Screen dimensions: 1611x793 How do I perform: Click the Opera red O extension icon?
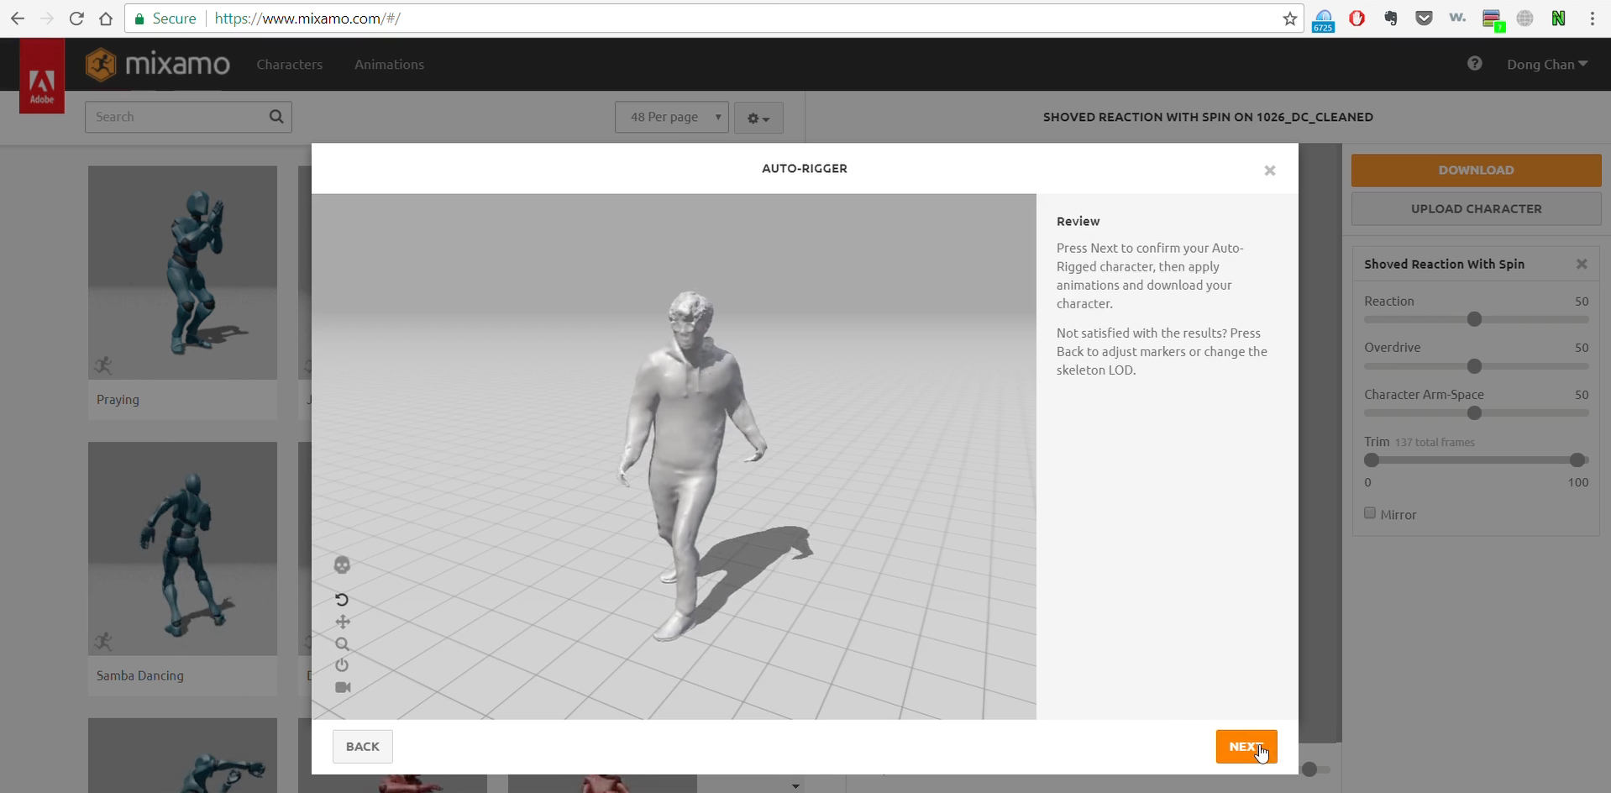(1356, 18)
